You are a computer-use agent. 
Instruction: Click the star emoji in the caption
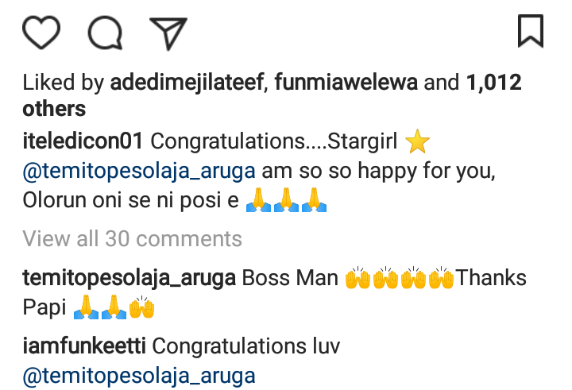coord(417,143)
